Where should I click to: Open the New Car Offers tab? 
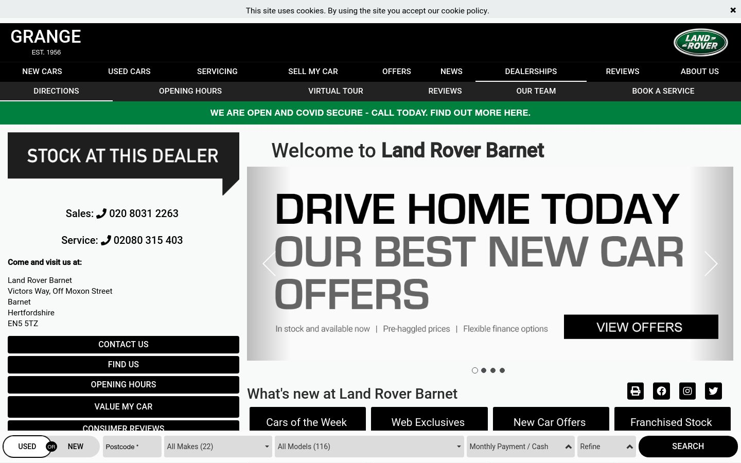click(551, 420)
